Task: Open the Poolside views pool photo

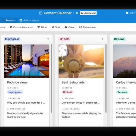Action: tap(27, 61)
